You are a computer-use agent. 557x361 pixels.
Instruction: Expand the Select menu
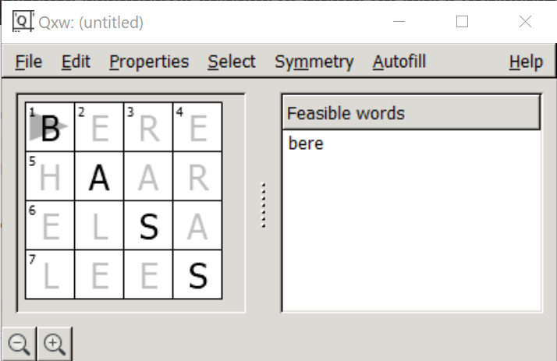(x=232, y=62)
